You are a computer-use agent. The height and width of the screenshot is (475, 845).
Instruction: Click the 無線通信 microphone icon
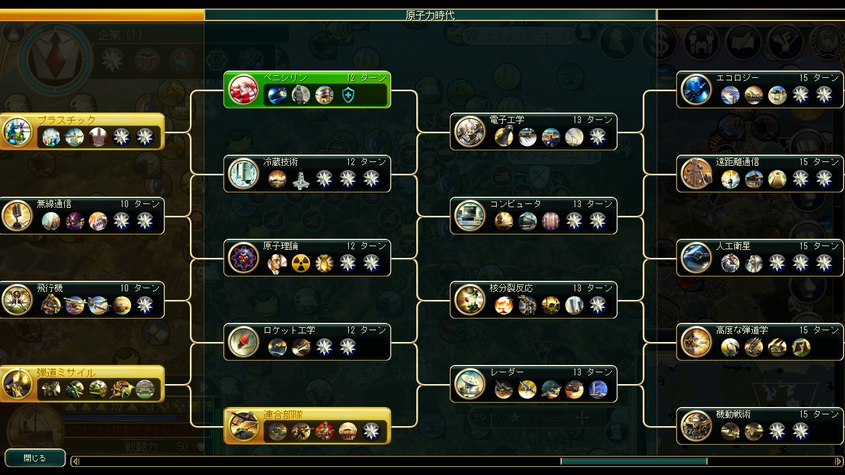(17, 216)
